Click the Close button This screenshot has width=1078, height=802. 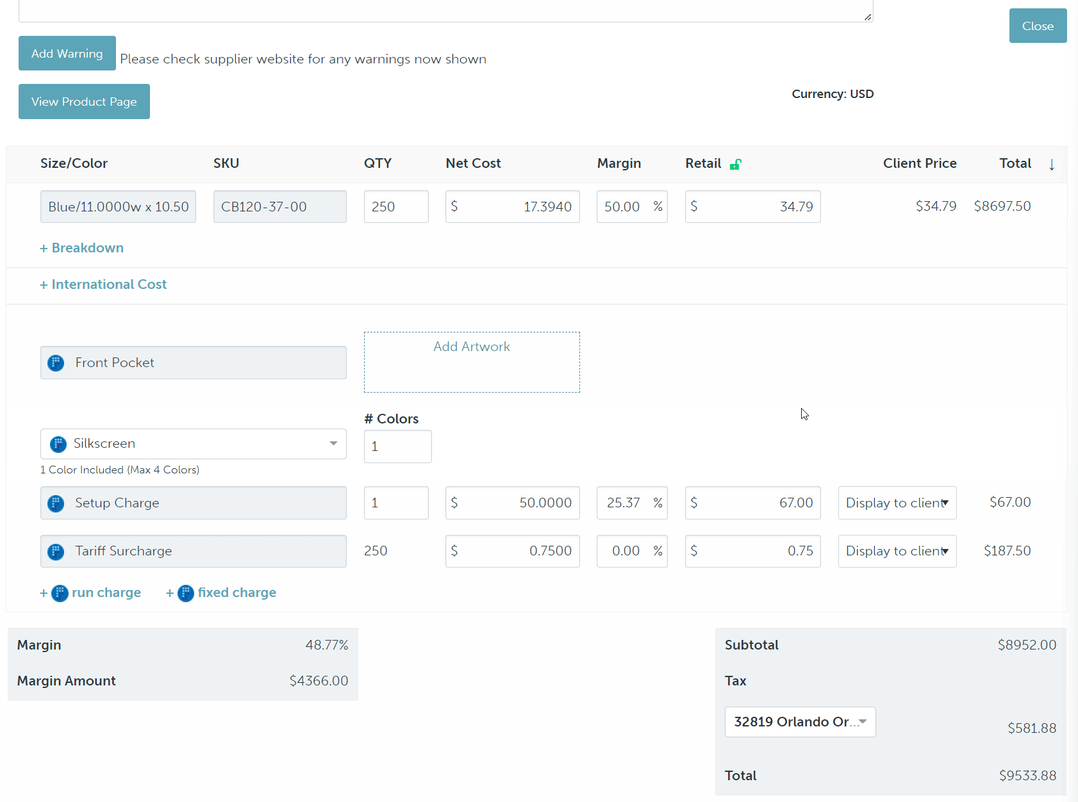pyautogui.click(x=1037, y=26)
